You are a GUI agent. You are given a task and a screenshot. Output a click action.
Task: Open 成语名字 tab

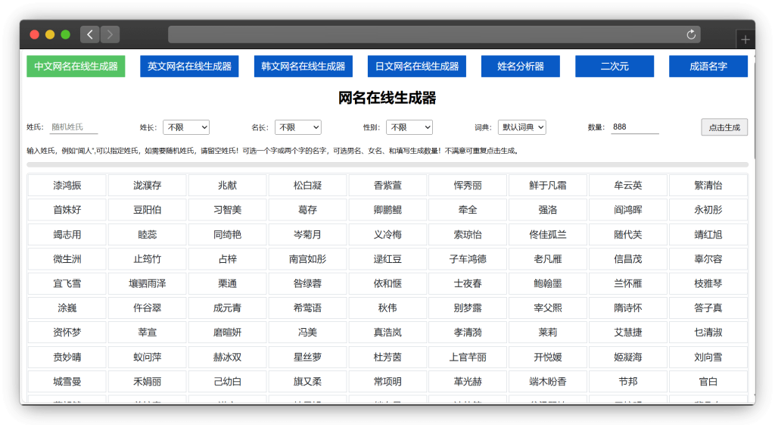click(x=708, y=67)
